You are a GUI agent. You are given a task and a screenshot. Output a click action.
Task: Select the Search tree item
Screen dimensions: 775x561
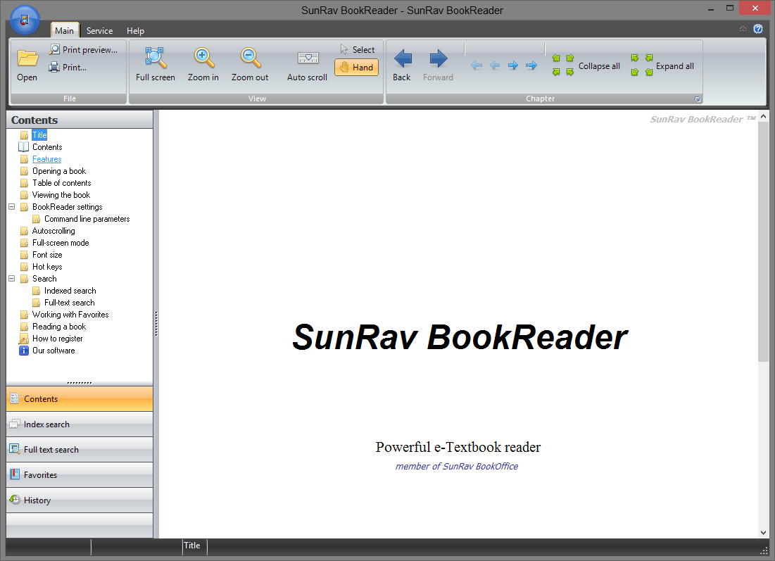[44, 278]
